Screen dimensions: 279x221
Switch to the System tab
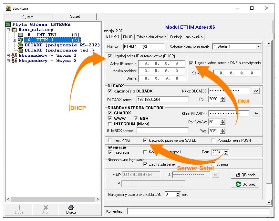point(28,17)
